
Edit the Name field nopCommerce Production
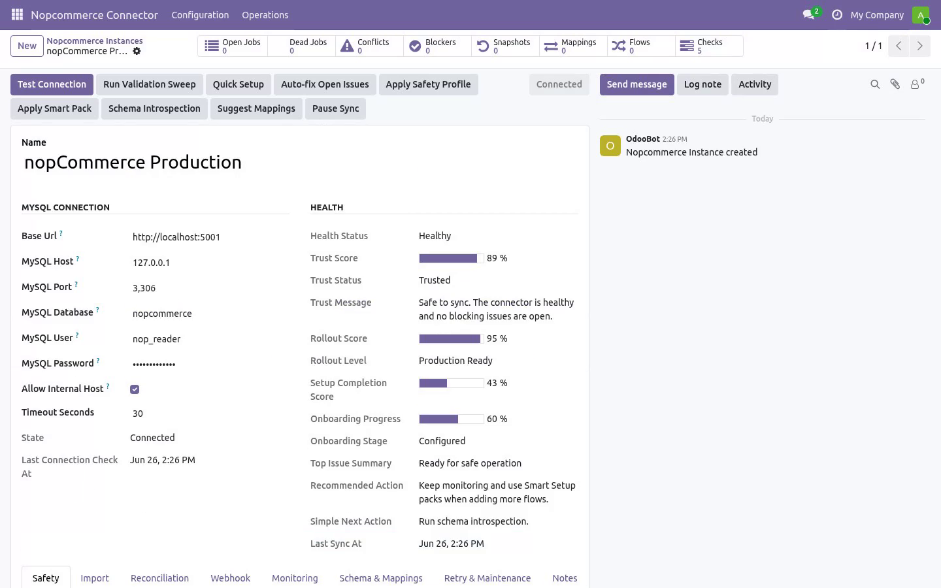click(x=300, y=162)
